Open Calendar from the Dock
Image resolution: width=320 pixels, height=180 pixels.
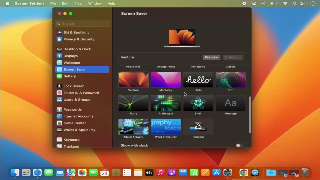pyautogui.click(x=104, y=172)
